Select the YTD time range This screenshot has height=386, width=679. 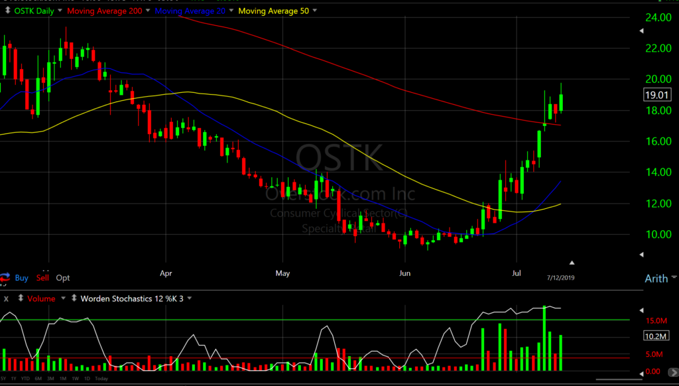click(25, 379)
